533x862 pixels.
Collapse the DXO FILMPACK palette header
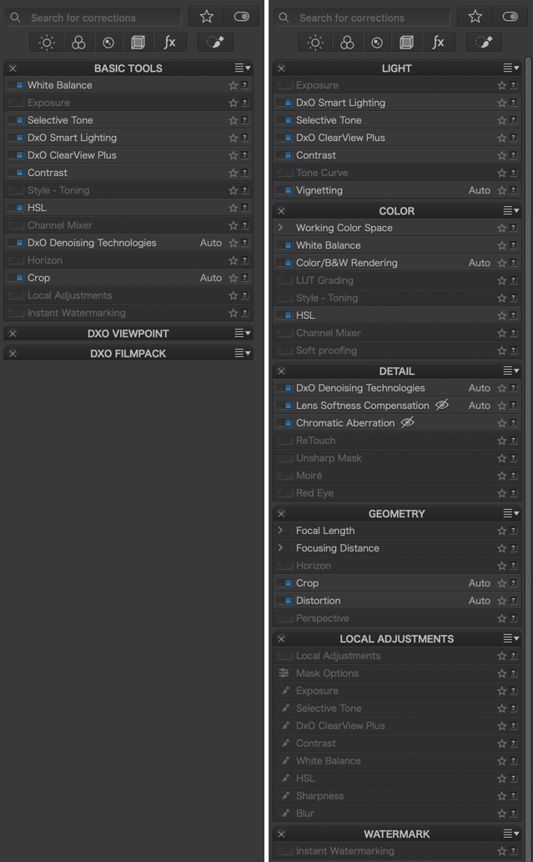(x=128, y=354)
